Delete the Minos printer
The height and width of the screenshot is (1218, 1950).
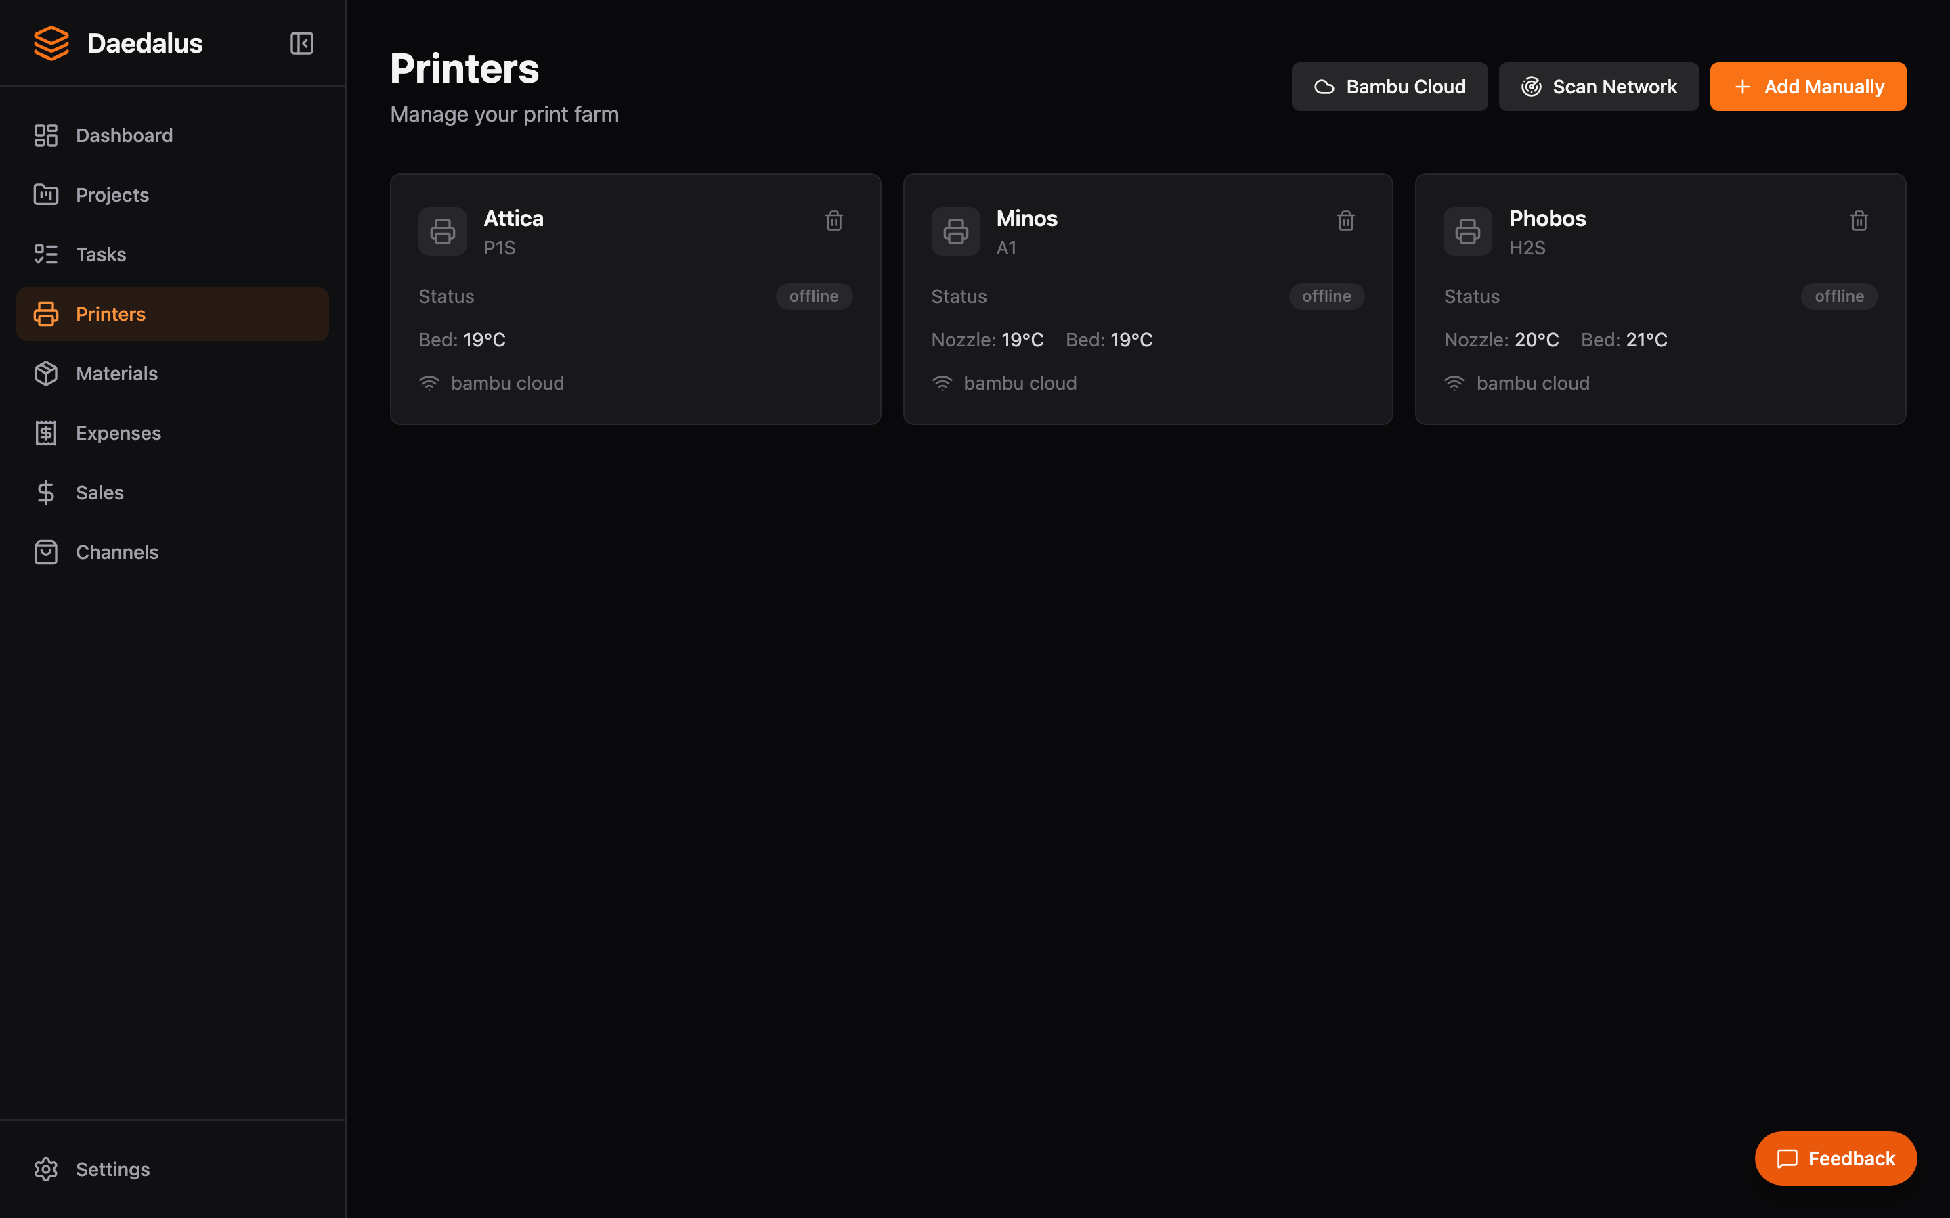pyautogui.click(x=1345, y=221)
